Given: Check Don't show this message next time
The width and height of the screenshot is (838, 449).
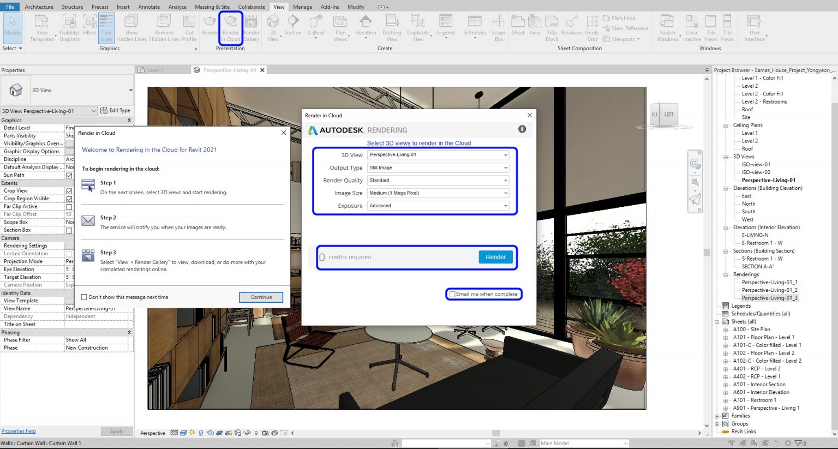Looking at the screenshot, I should click(85, 297).
